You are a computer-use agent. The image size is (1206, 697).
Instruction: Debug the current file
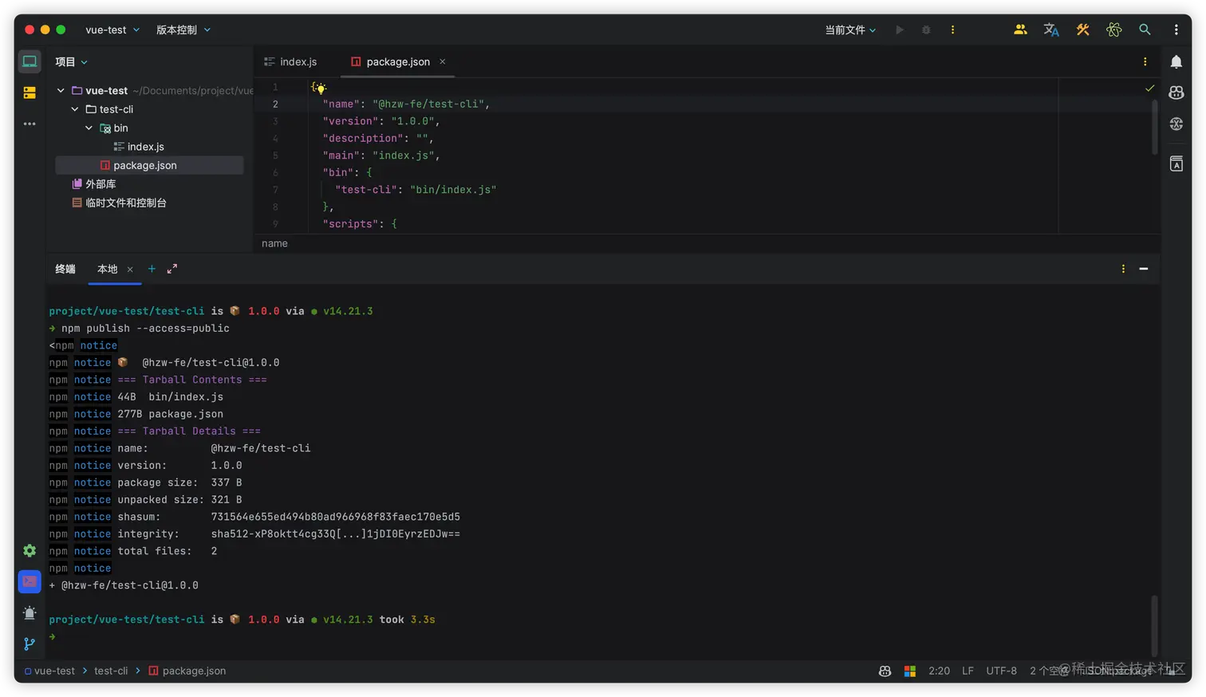point(925,30)
